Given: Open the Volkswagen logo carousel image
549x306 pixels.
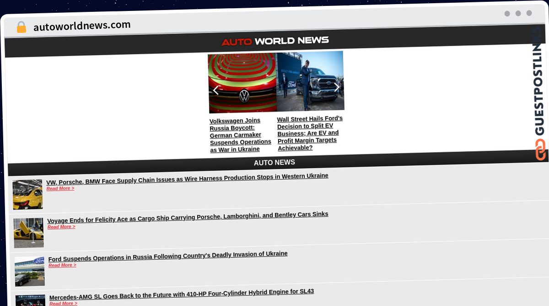Looking at the screenshot, I should [x=242, y=83].
